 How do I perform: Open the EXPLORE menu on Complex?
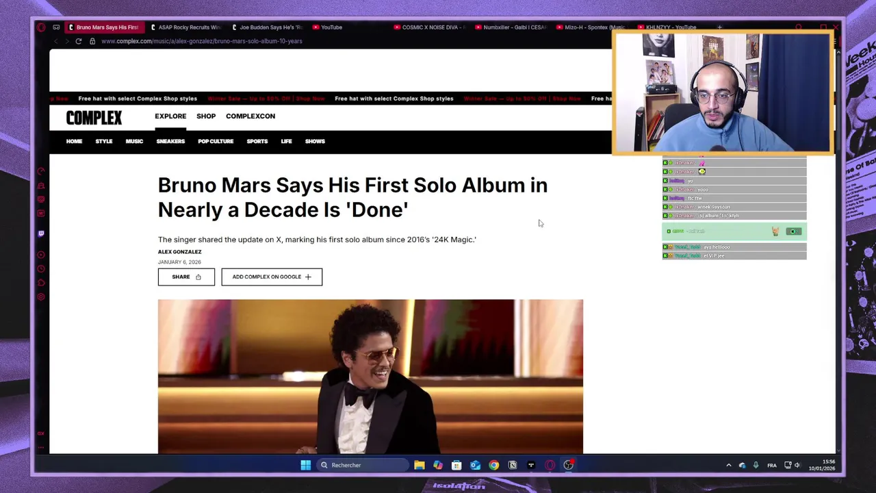tap(170, 116)
